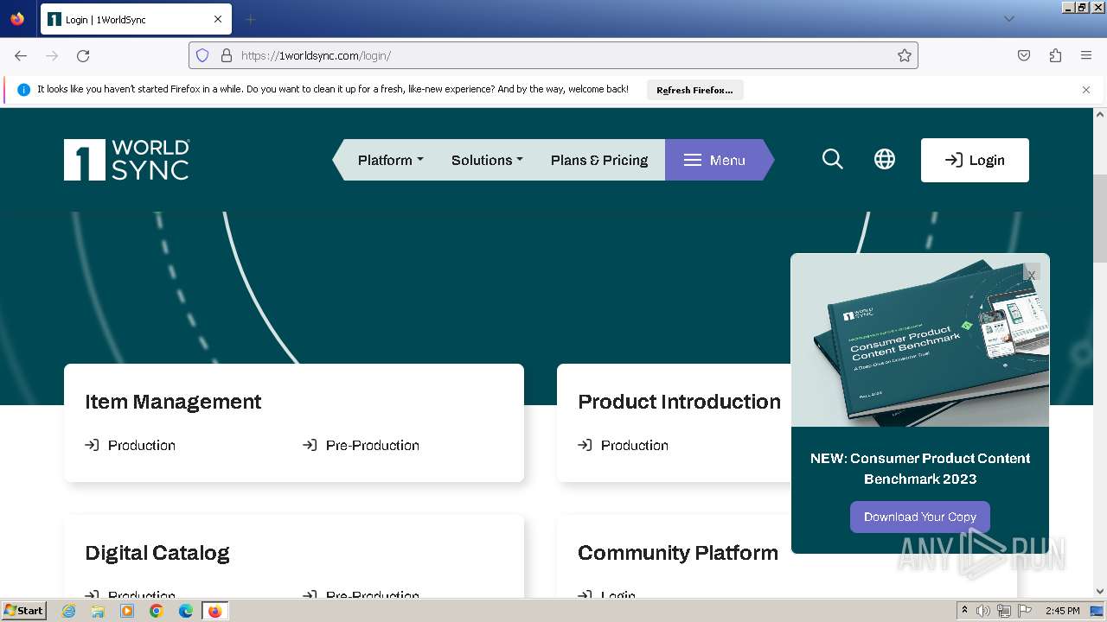This screenshot has width=1107, height=622.
Task: Click the Firefox back arrow
Action: click(21, 55)
